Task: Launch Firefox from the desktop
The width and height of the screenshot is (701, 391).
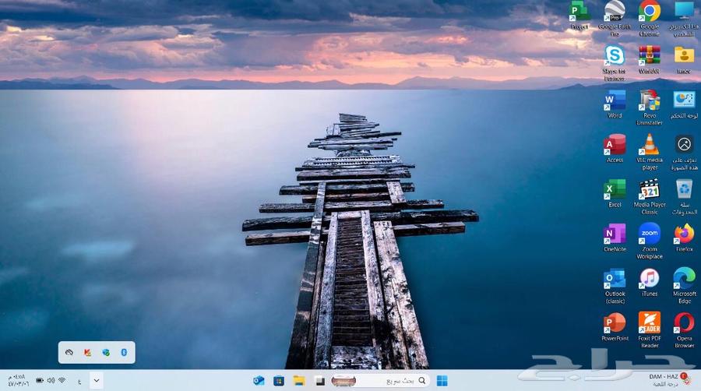Action: pos(684,238)
